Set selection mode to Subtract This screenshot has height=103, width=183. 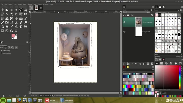pyautogui.click(x=13, y=48)
